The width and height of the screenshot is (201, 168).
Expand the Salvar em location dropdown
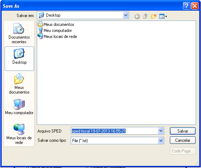[x=126, y=15]
